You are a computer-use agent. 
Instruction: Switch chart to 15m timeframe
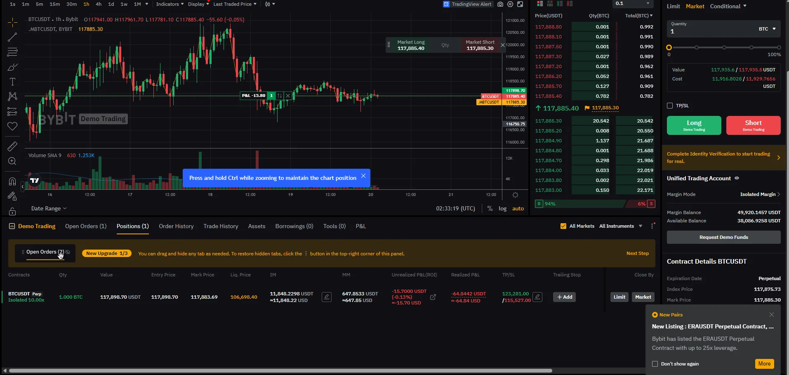(54, 4)
